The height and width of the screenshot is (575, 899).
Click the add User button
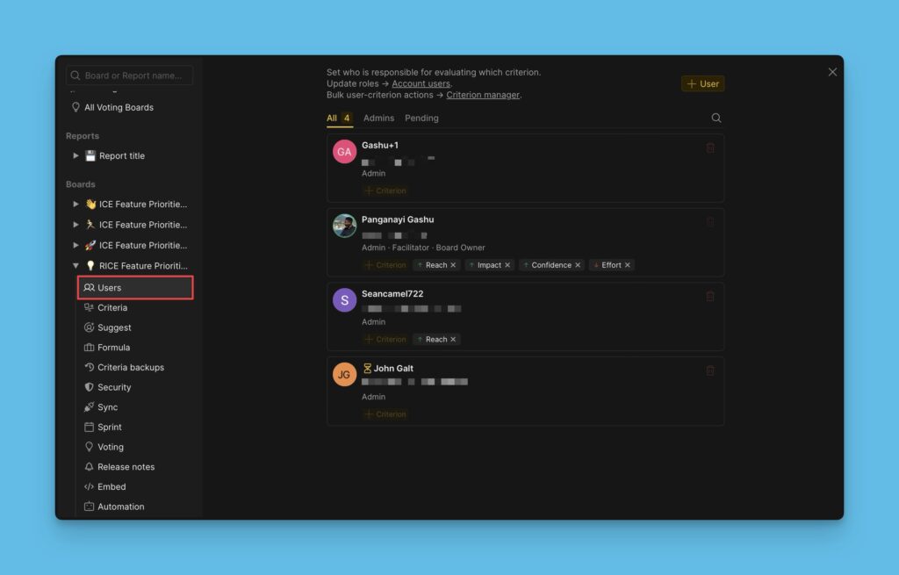[702, 84]
